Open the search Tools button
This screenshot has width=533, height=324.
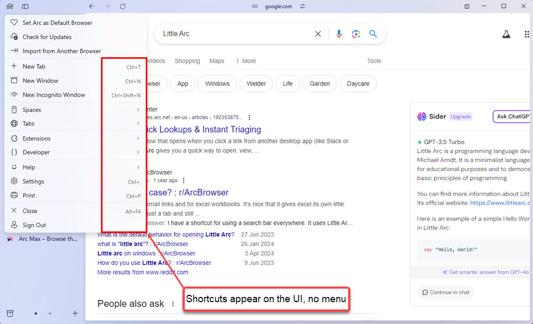(374, 61)
